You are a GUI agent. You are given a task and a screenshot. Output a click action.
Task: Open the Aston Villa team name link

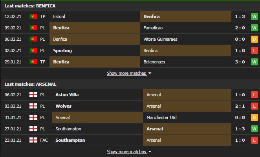(67, 95)
